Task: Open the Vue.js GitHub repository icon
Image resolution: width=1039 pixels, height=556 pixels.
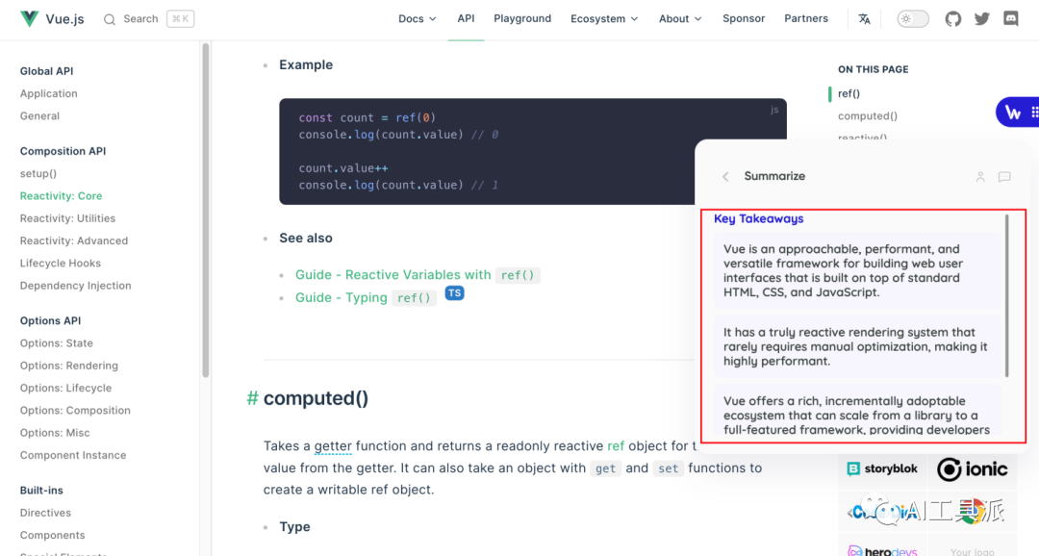Action: pyautogui.click(x=953, y=19)
